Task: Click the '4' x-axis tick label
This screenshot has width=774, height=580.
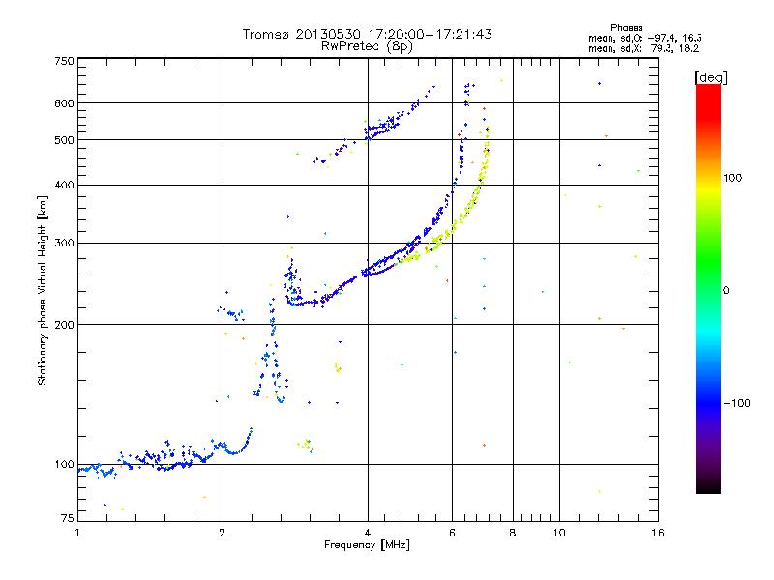Action: 368,533
